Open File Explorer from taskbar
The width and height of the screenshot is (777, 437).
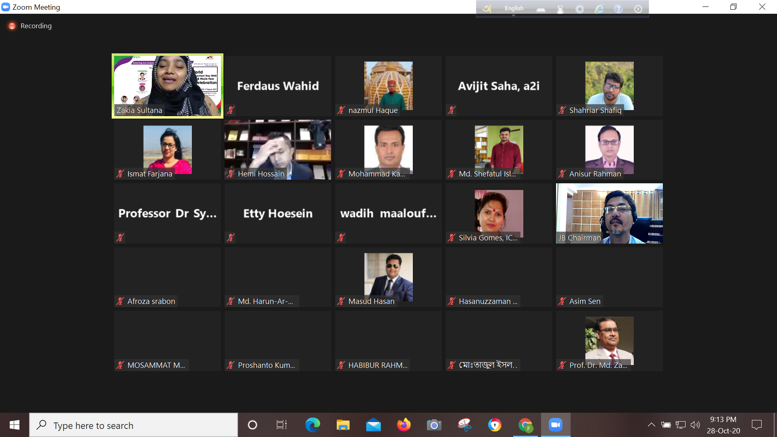[343, 425]
